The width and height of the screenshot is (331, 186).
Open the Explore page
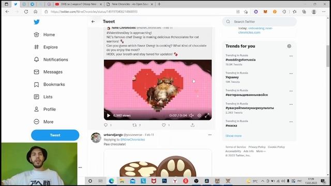pos(46,47)
